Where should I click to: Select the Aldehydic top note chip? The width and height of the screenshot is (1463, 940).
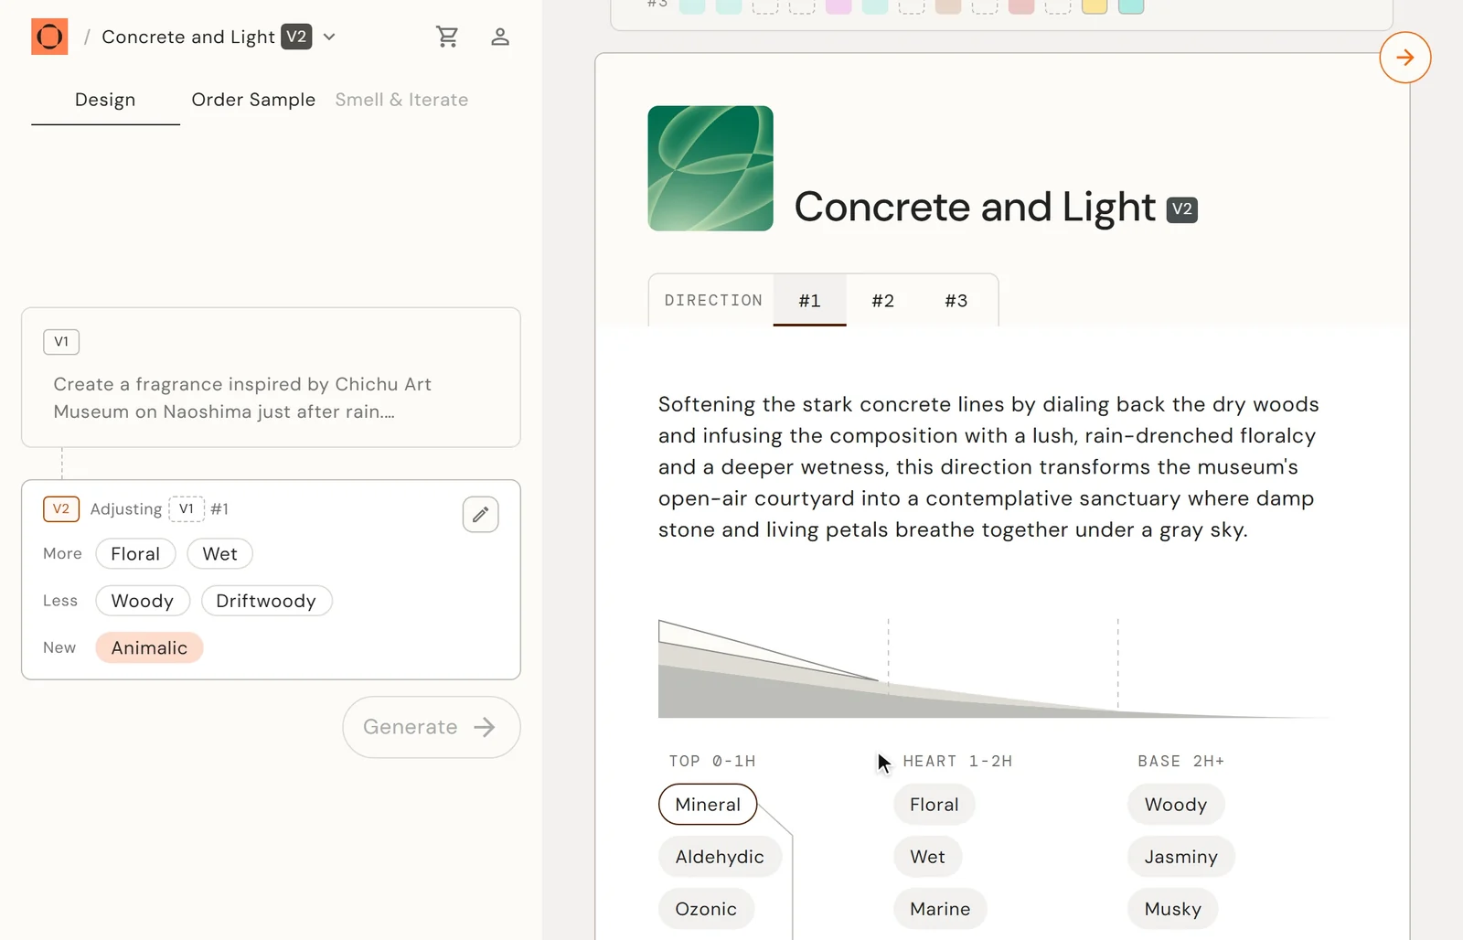(x=720, y=857)
